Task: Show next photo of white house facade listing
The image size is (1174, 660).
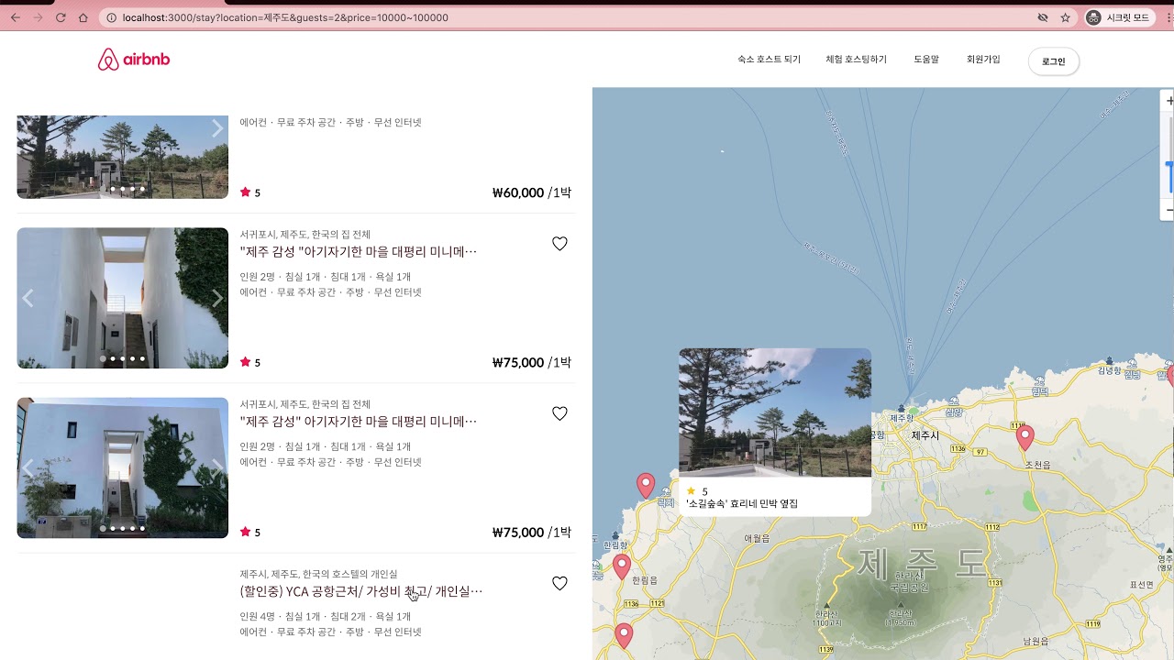Action: pos(217,467)
